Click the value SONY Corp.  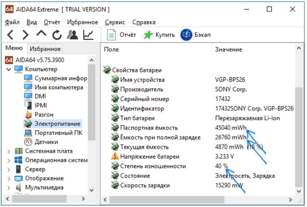(231, 89)
